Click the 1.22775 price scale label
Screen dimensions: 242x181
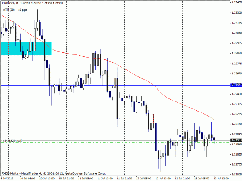237,64
